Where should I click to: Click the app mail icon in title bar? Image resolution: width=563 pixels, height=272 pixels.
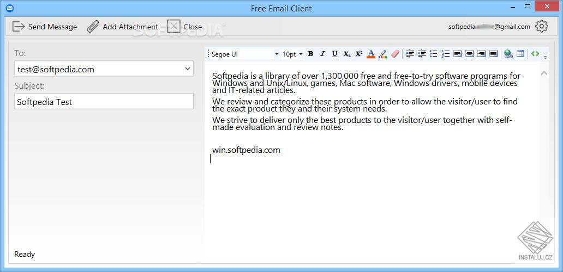[x=10, y=8]
